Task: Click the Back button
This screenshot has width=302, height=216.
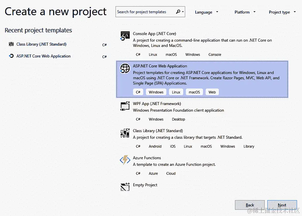Action: [250, 205]
